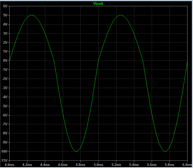Screen dimensions: 193x168
Task: Click the -1V vertical axis label
Action: click(5, 70)
